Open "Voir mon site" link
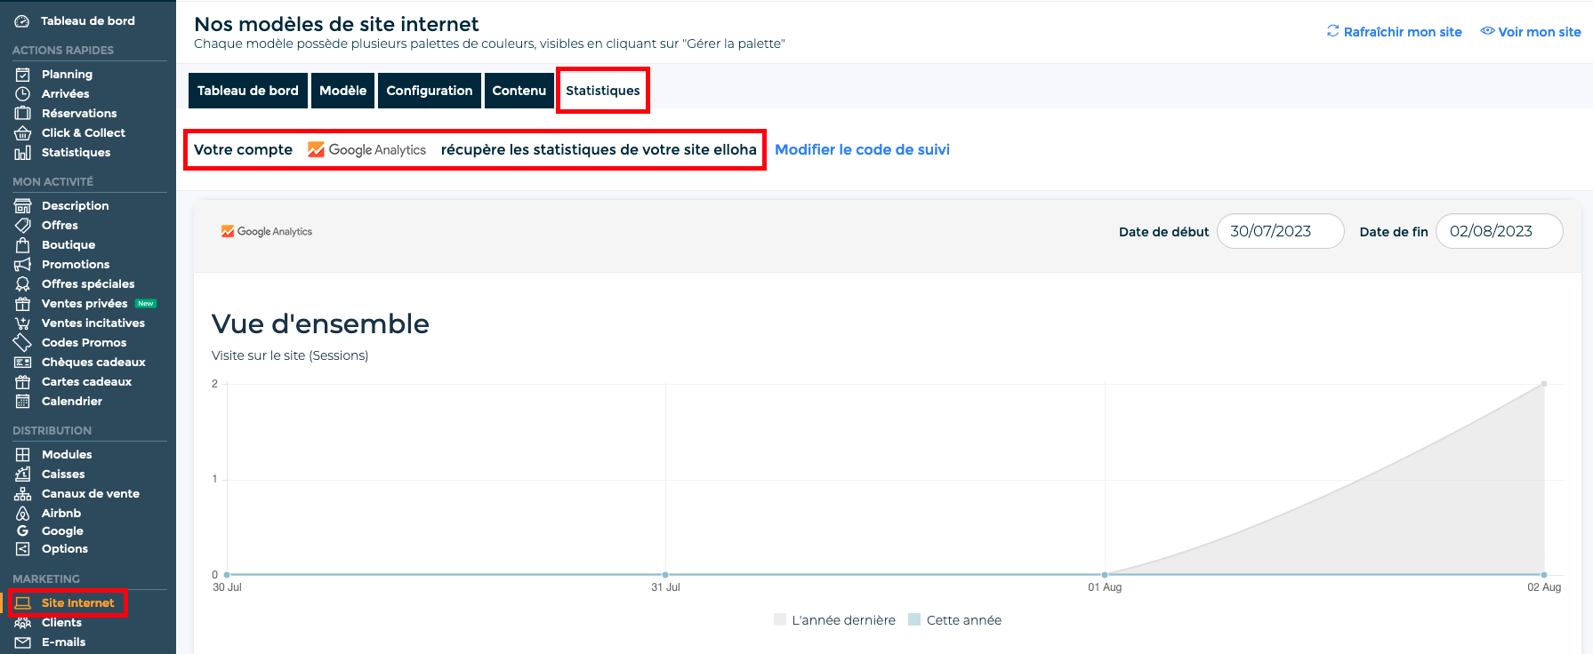The height and width of the screenshot is (654, 1593). (1531, 32)
